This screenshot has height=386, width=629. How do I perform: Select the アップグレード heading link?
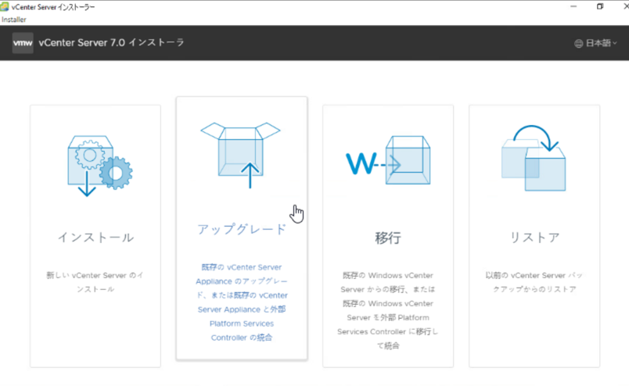click(x=242, y=229)
